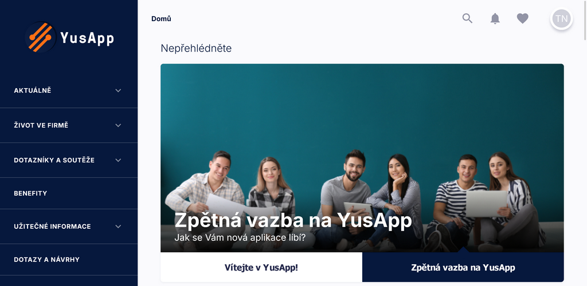The image size is (587, 286).
Task: Switch to Vítejte v YusApp! slide tab
Action: tap(261, 267)
